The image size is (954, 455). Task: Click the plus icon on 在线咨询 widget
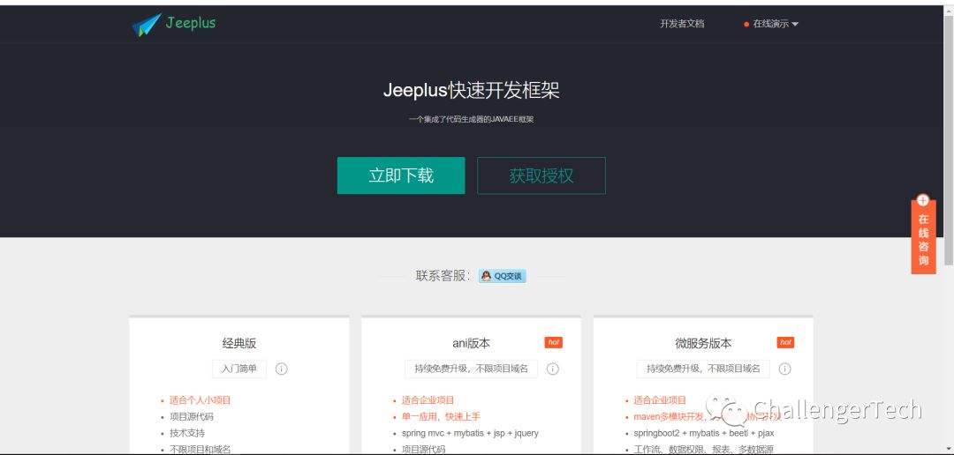coord(923,200)
